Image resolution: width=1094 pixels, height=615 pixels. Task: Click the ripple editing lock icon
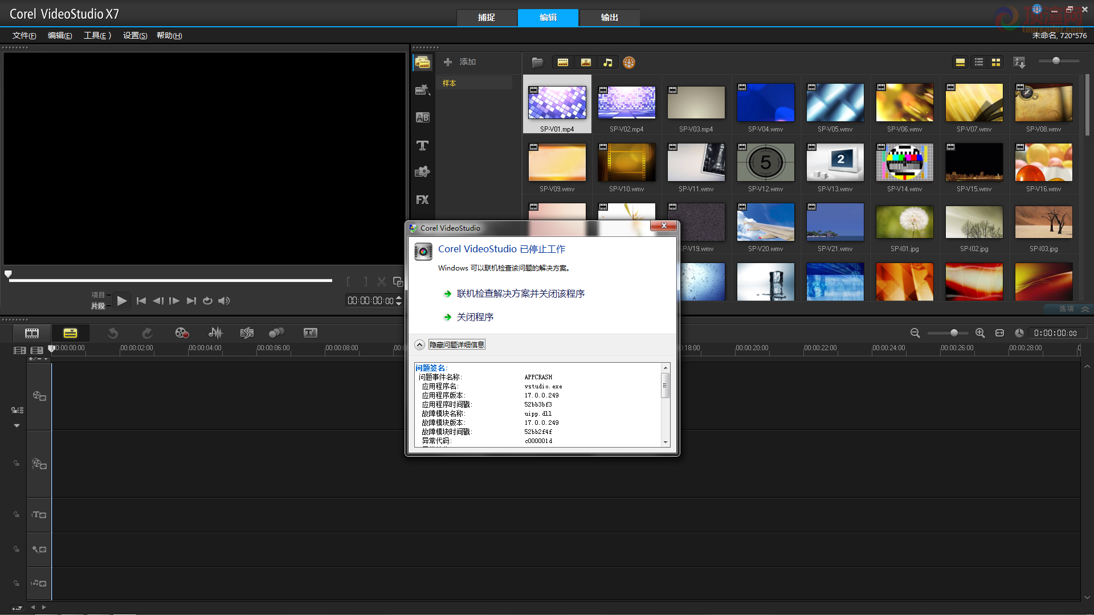tap(17, 410)
